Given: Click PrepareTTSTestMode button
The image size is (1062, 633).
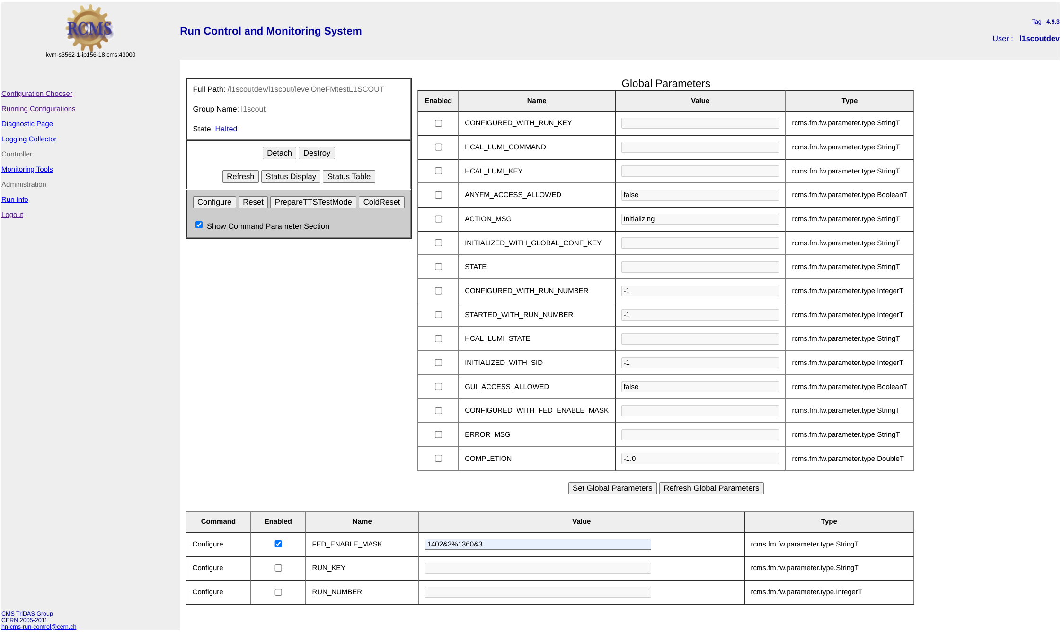Looking at the screenshot, I should pos(313,202).
